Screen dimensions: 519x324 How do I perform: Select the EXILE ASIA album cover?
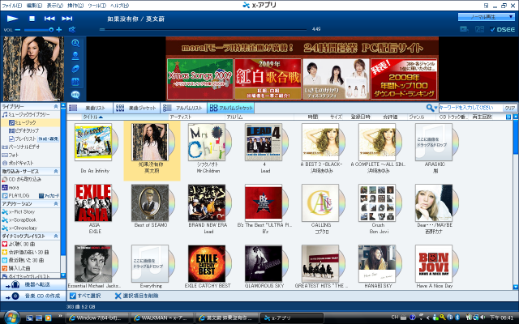(x=93, y=202)
